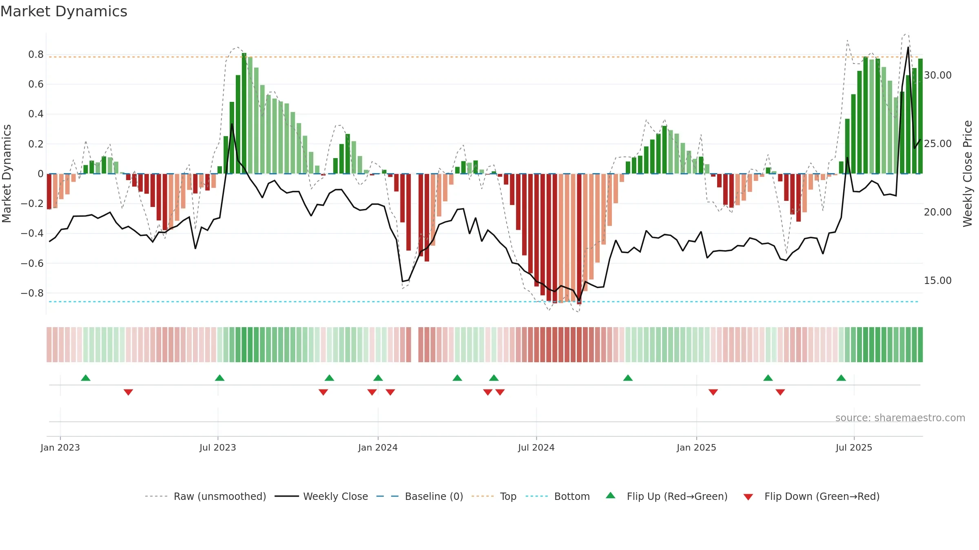979x550 pixels.
Task: Click the red flip-down marker just after Jan 2024
Action: [390, 392]
